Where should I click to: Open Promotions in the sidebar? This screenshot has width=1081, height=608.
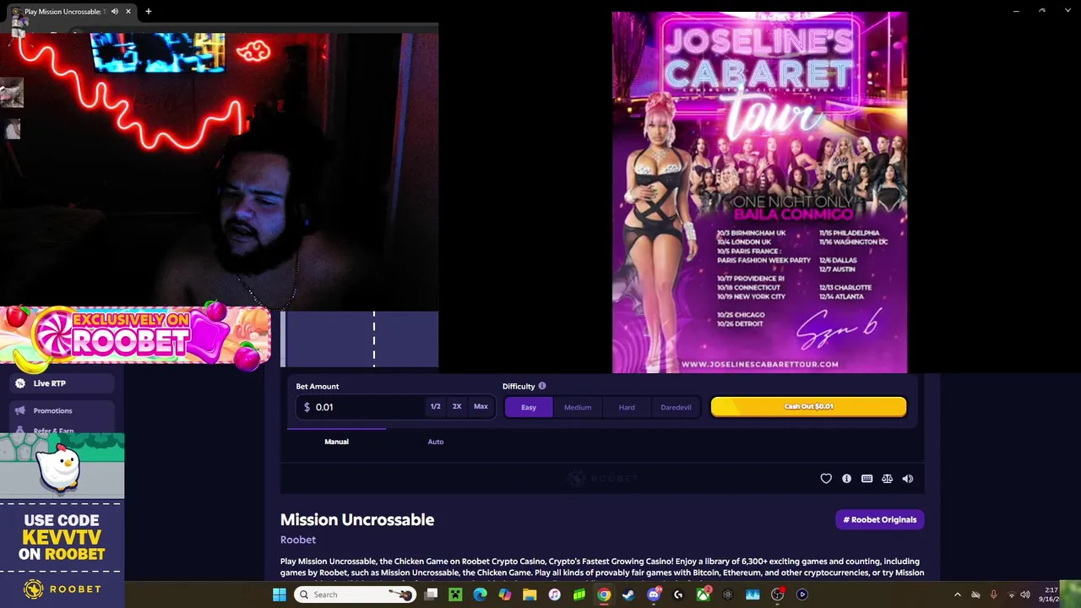click(x=61, y=410)
